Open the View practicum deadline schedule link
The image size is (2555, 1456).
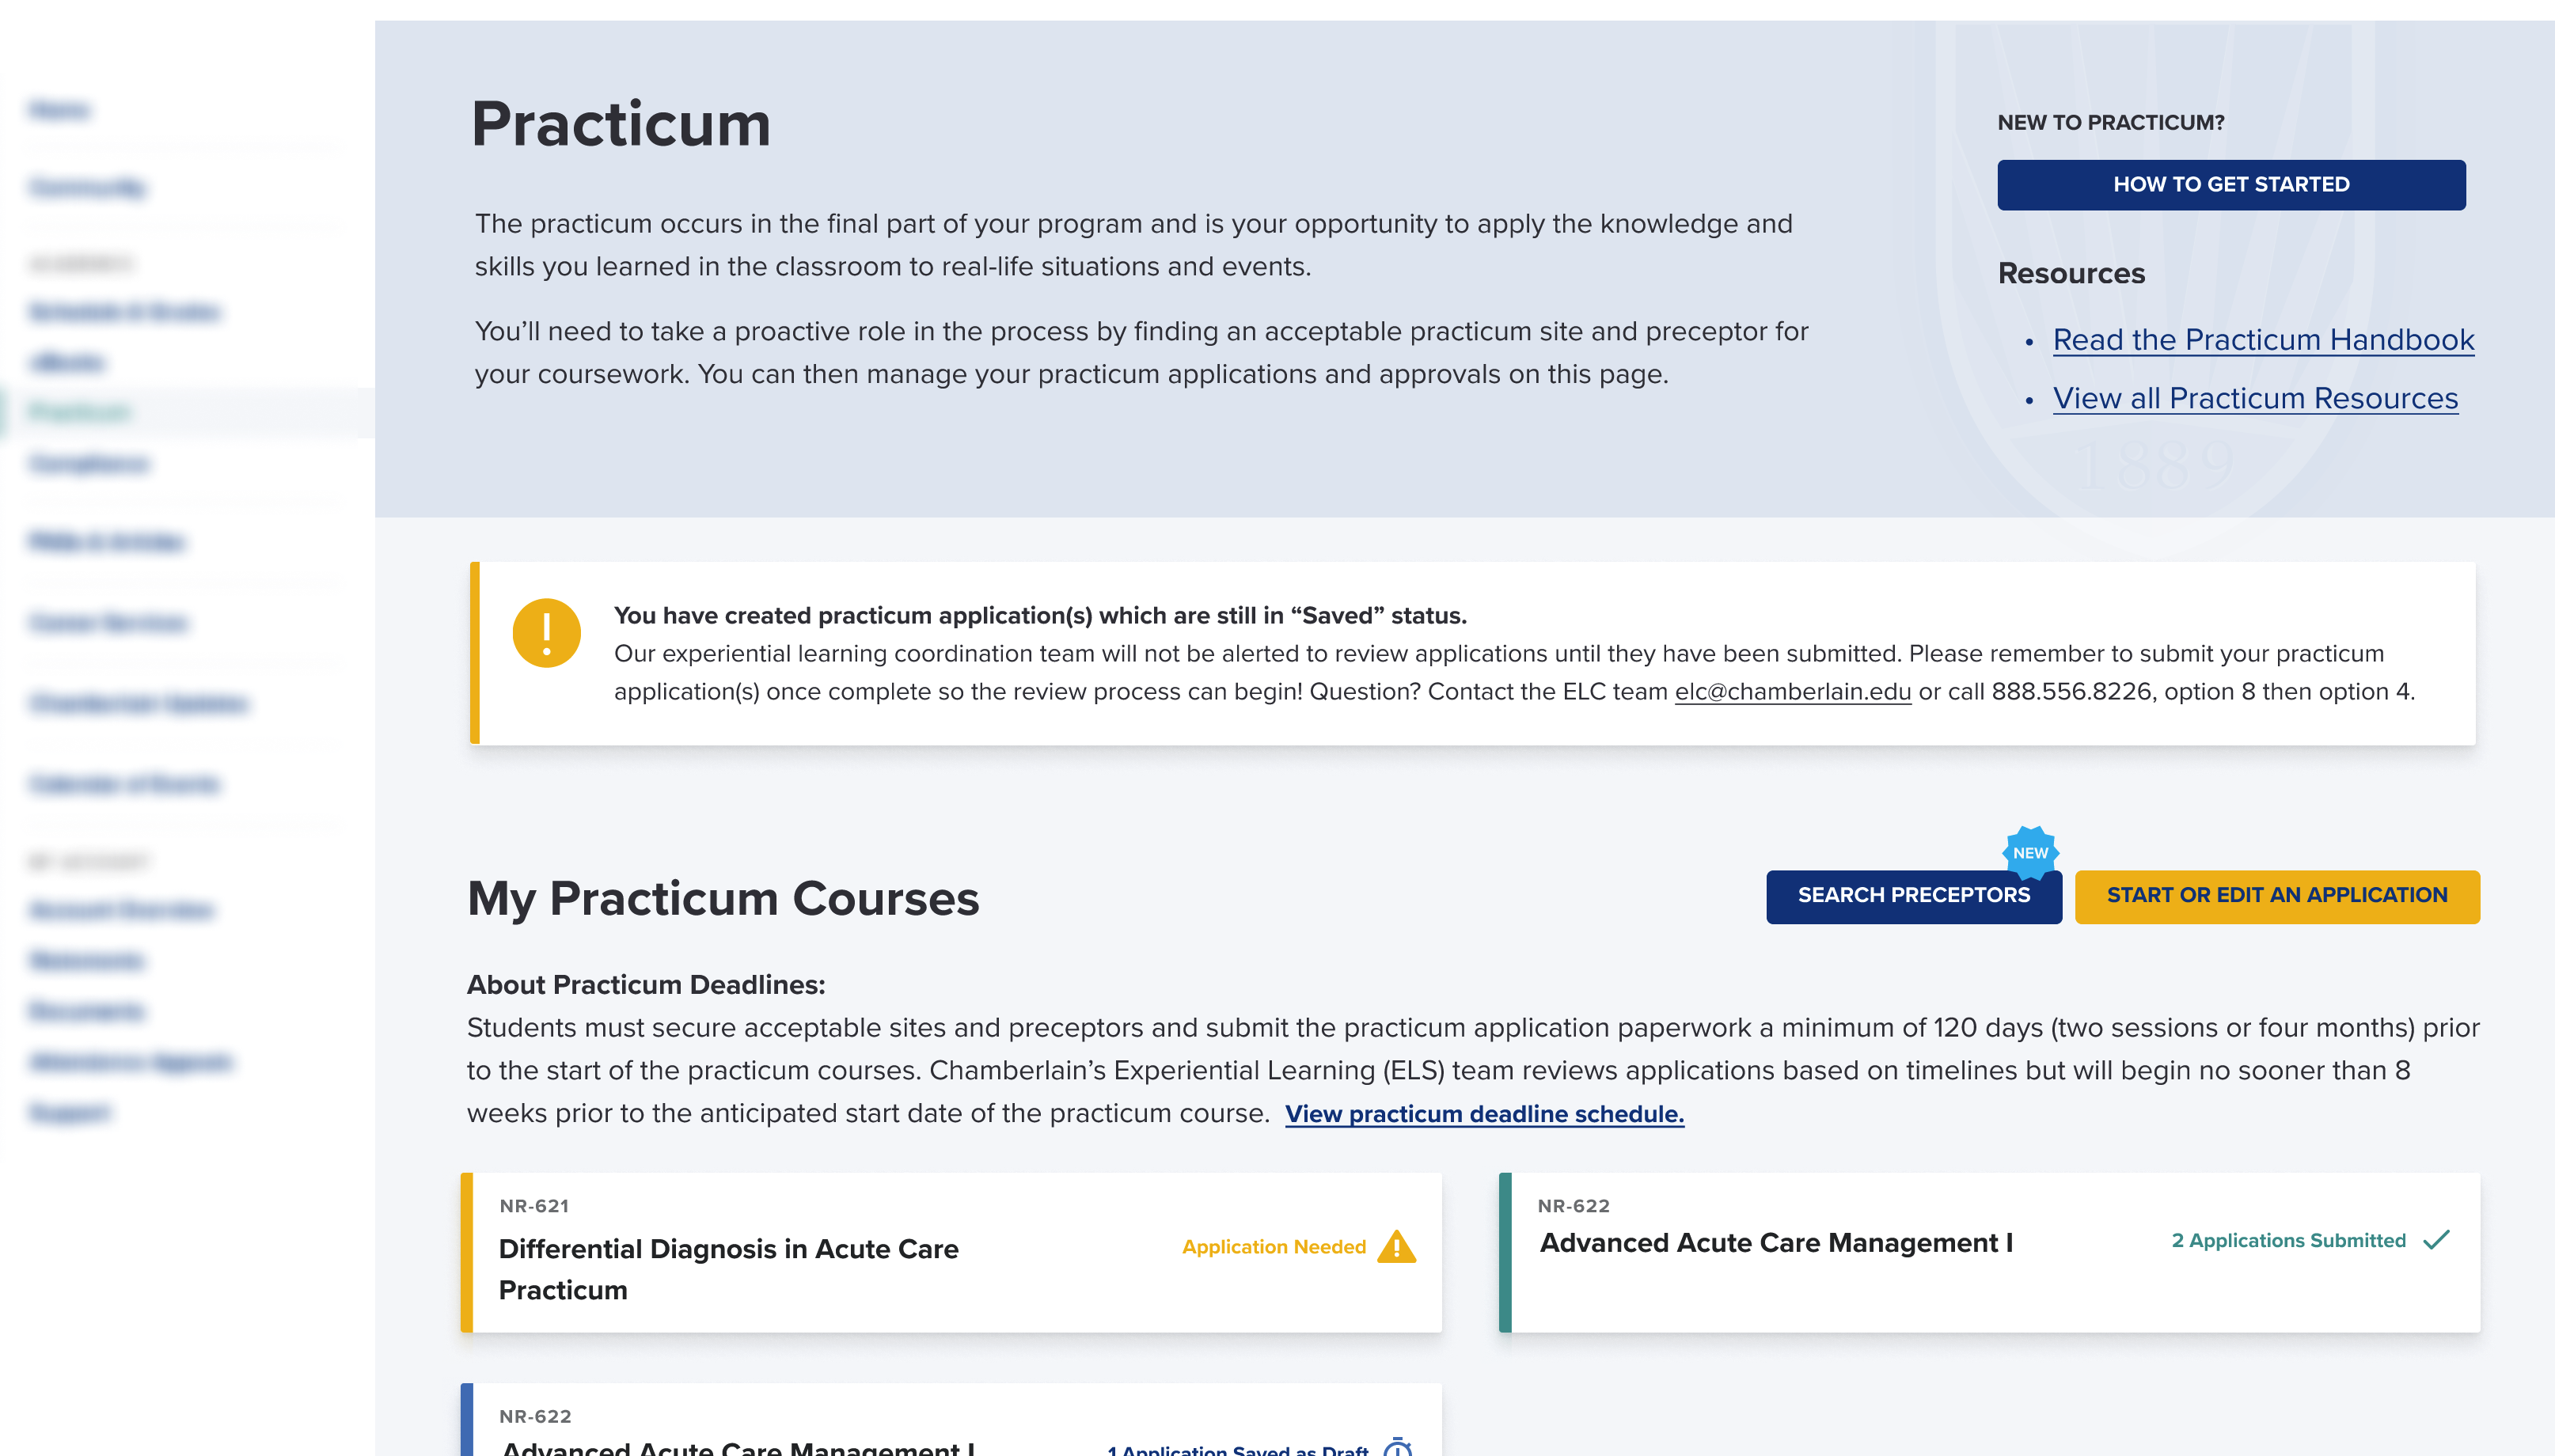point(1484,1114)
